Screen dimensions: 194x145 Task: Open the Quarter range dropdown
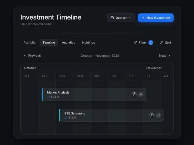[121, 18]
